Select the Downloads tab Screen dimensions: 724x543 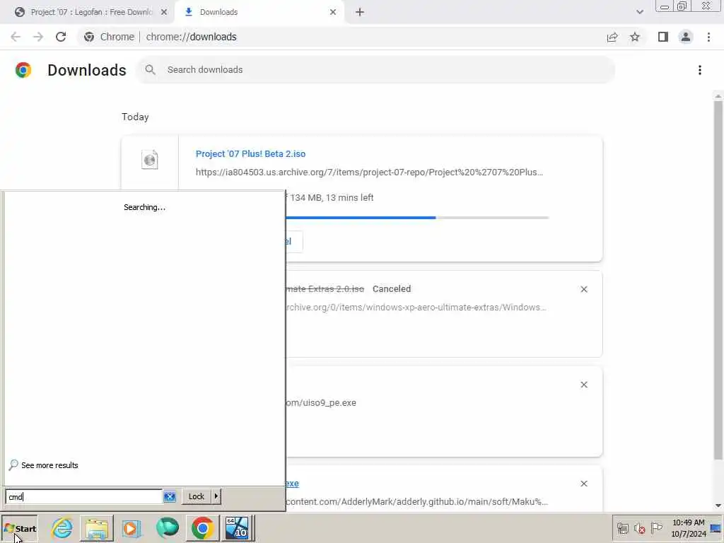259,12
